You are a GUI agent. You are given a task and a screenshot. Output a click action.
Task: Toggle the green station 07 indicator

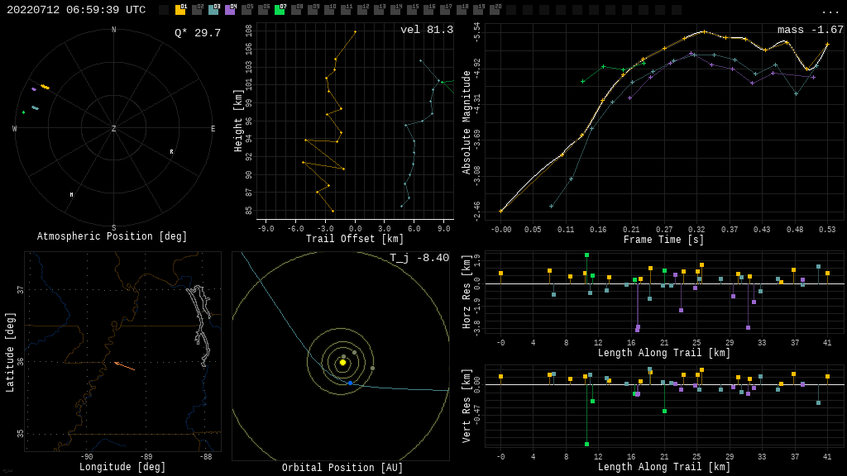click(x=280, y=10)
